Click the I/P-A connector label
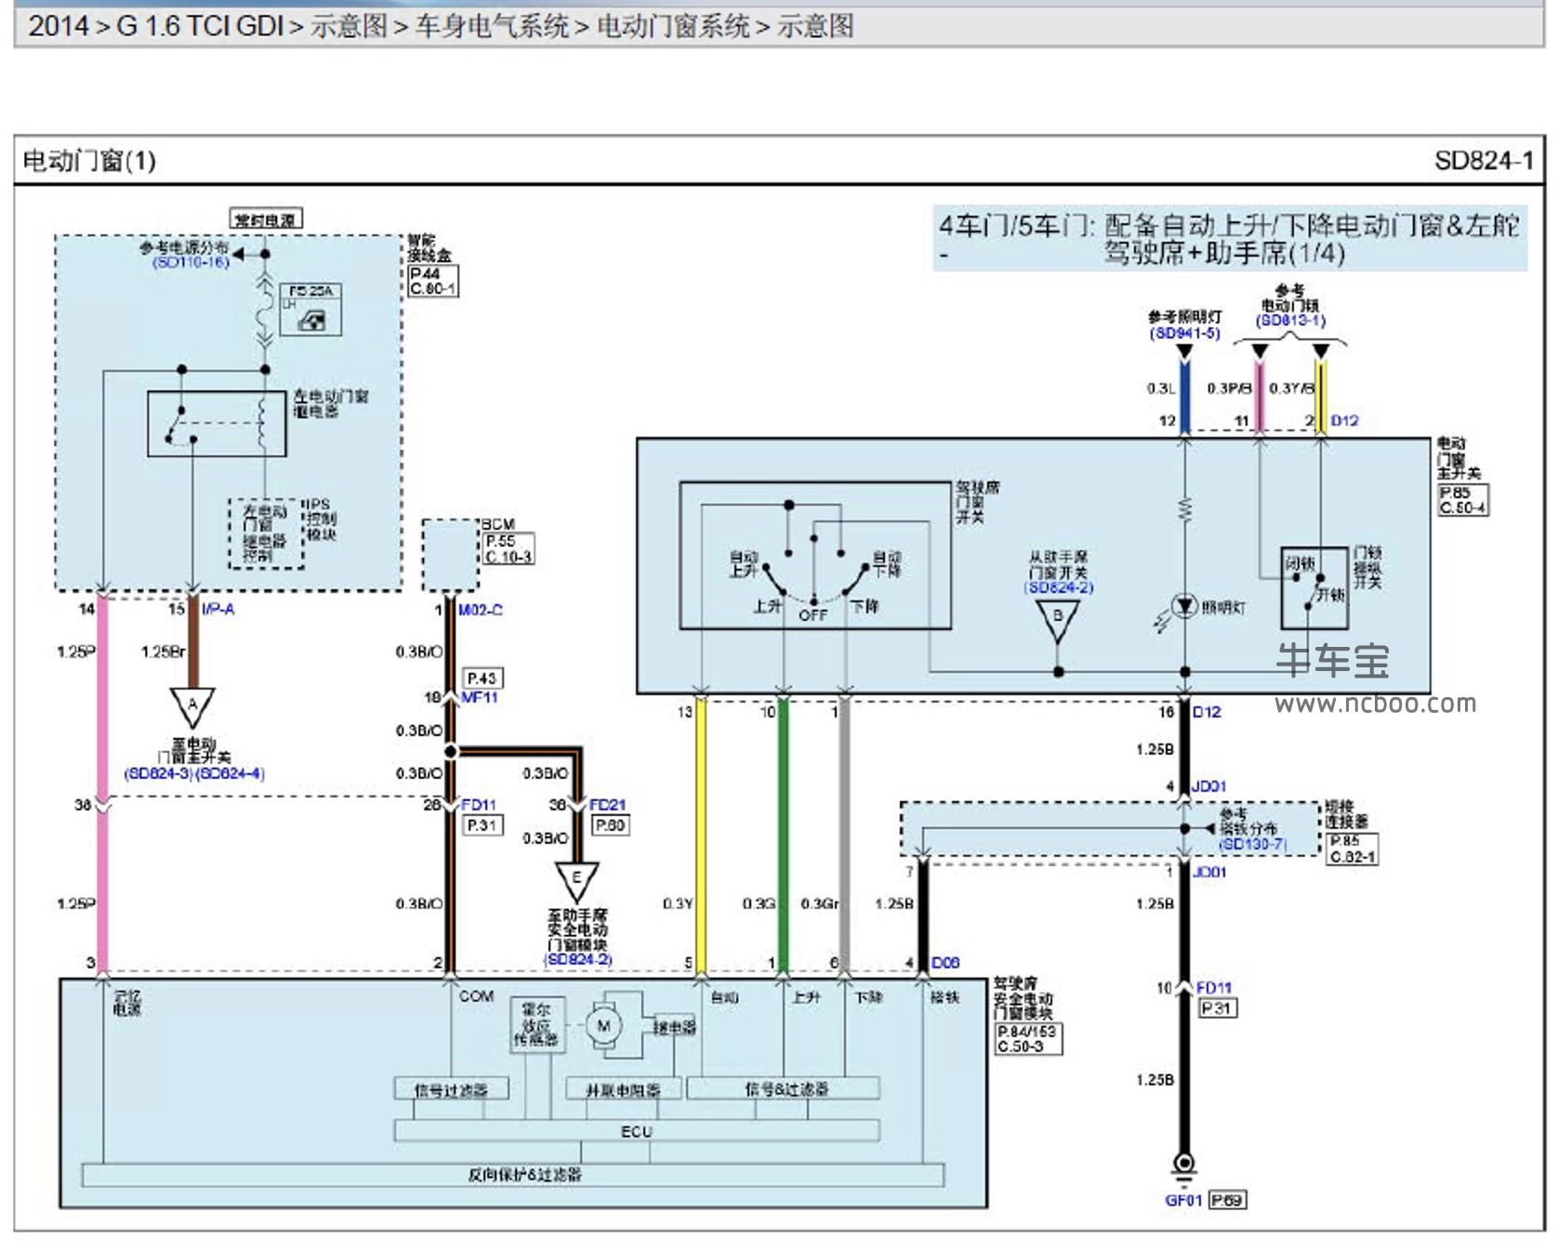The width and height of the screenshot is (1558, 1251). [x=218, y=609]
